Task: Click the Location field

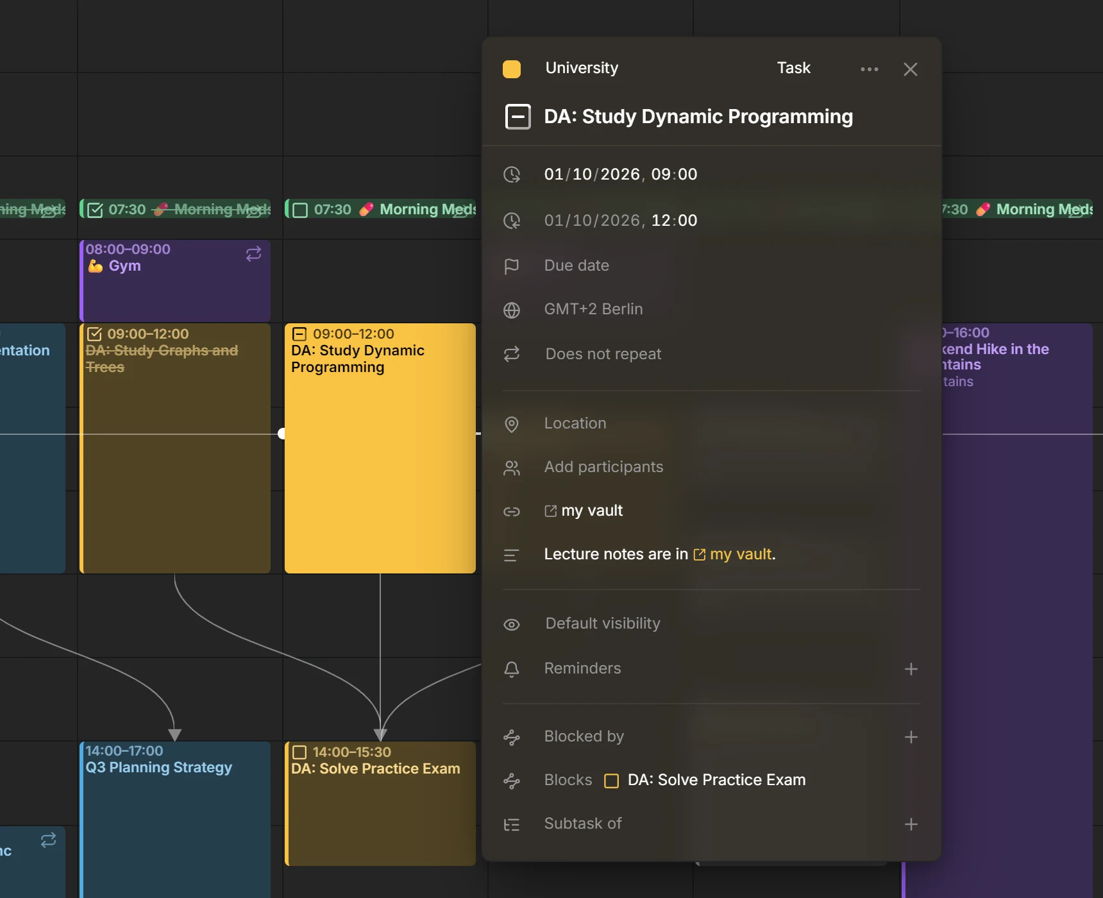Action: point(575,423)
